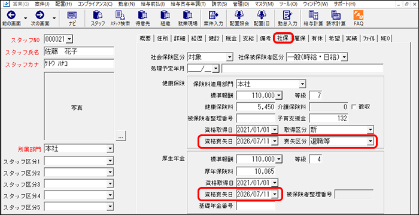Open the スタッフ区分5 dropdown
This screenshot has height=215, width=419.
pyautogui.click(x=110, y=207)
